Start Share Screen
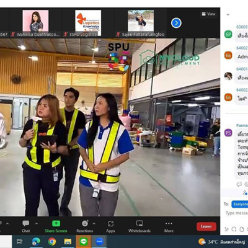Screen dimensions: 248x248 56,226
